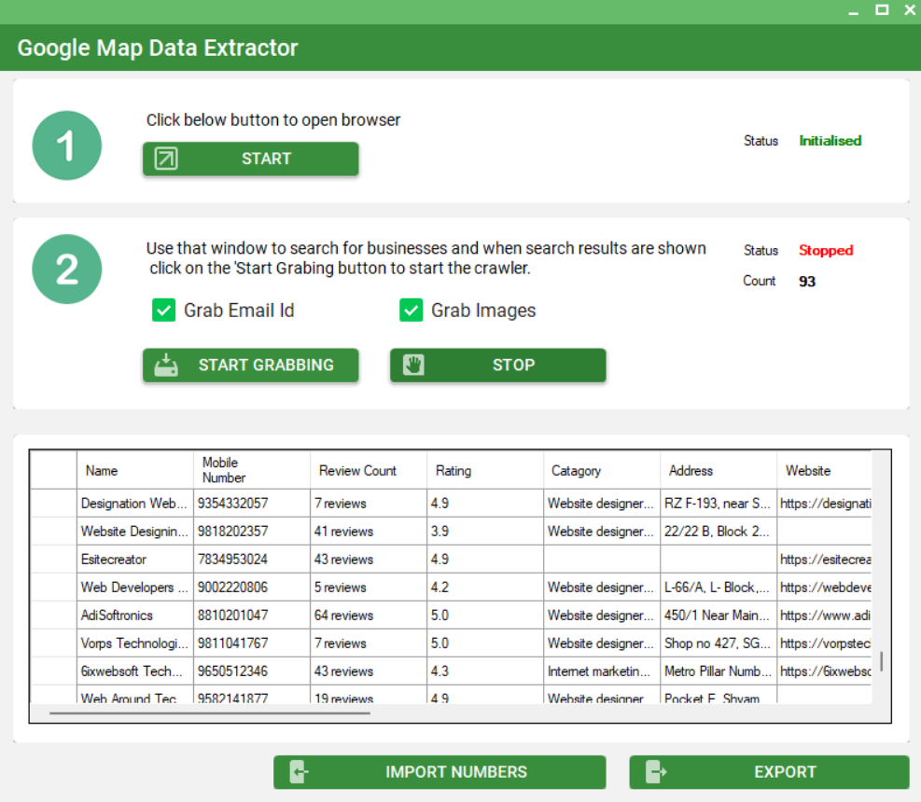The height and width of the screenshot is (802, 921).
Task: Select the 6ixwebsoft Tech... name cell
Action: (x=135, y=671)
